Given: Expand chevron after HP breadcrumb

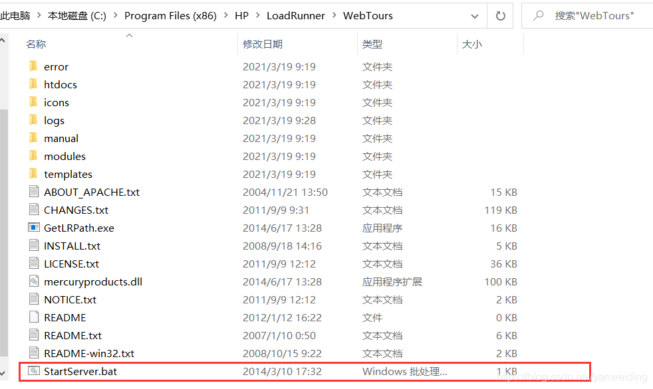Looking at the screenshot, I should [x=258, y=15].
